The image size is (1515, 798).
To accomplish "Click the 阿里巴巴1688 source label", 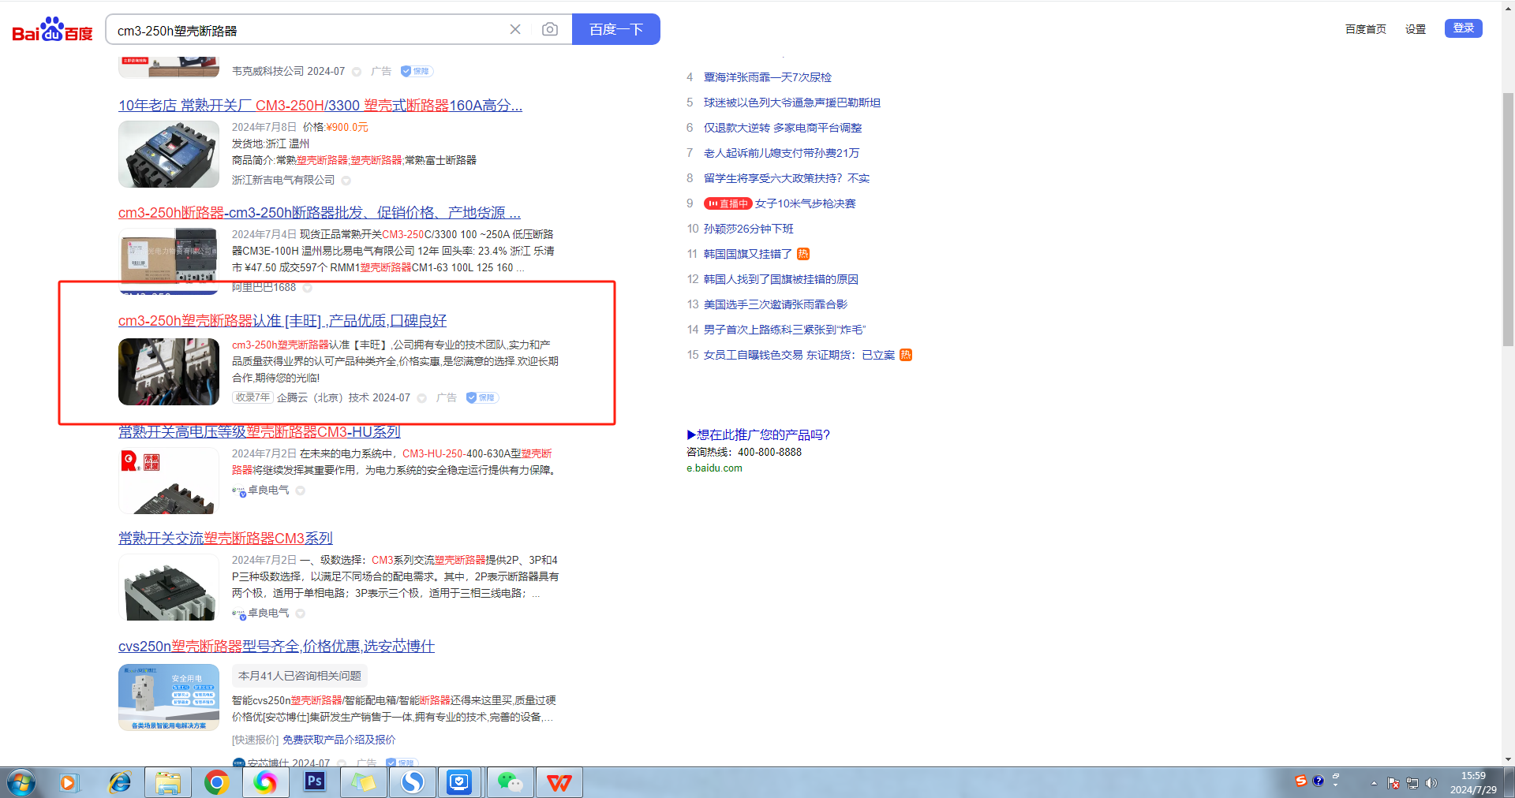I will tap(264, 287).
